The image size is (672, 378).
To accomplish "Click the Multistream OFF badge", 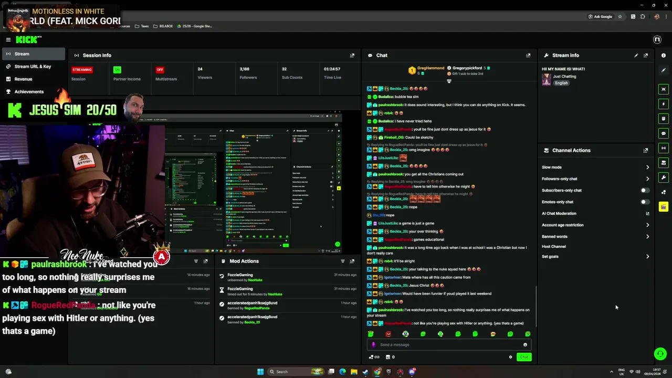I will 160,69.
